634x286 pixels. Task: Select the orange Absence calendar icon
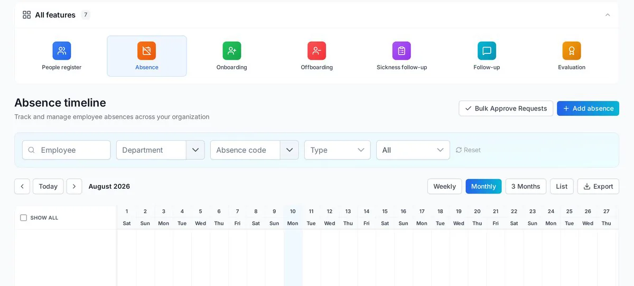pyautogui.click(x=146, y=51)
